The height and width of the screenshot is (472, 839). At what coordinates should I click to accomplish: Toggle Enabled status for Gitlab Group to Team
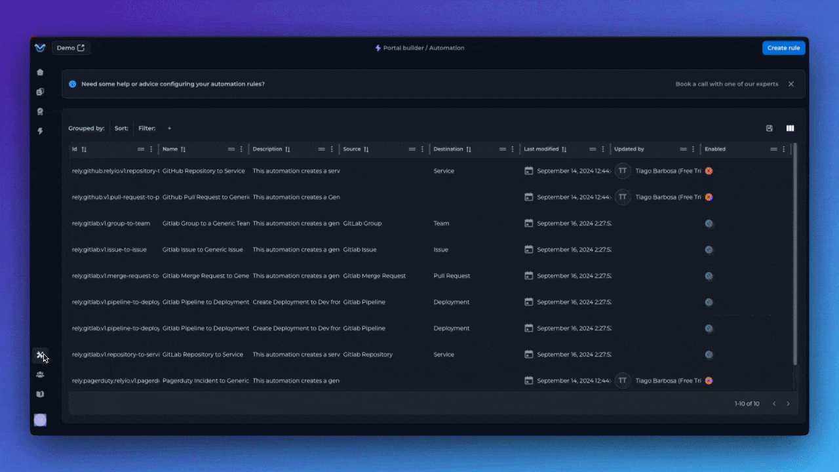tap(709, 224)
